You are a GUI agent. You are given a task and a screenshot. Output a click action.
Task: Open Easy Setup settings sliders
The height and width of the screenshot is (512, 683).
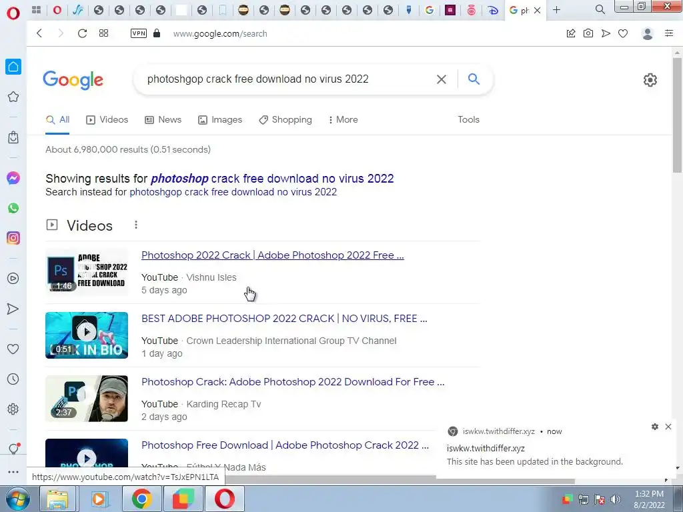point(669,33)
